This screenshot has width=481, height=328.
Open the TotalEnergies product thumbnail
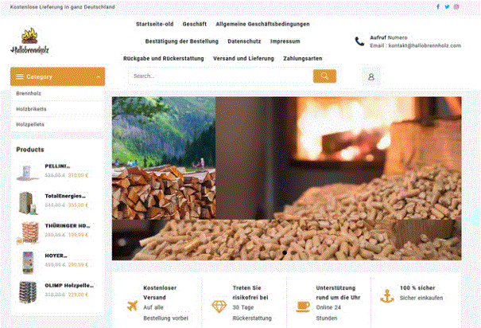tap(28, 203)
